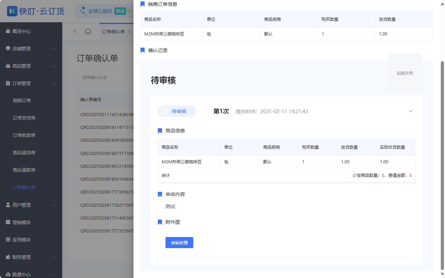Click the 财务管理 icon
Screen dimensions: 445x278
pyautogui.click(x=8, y=257)
